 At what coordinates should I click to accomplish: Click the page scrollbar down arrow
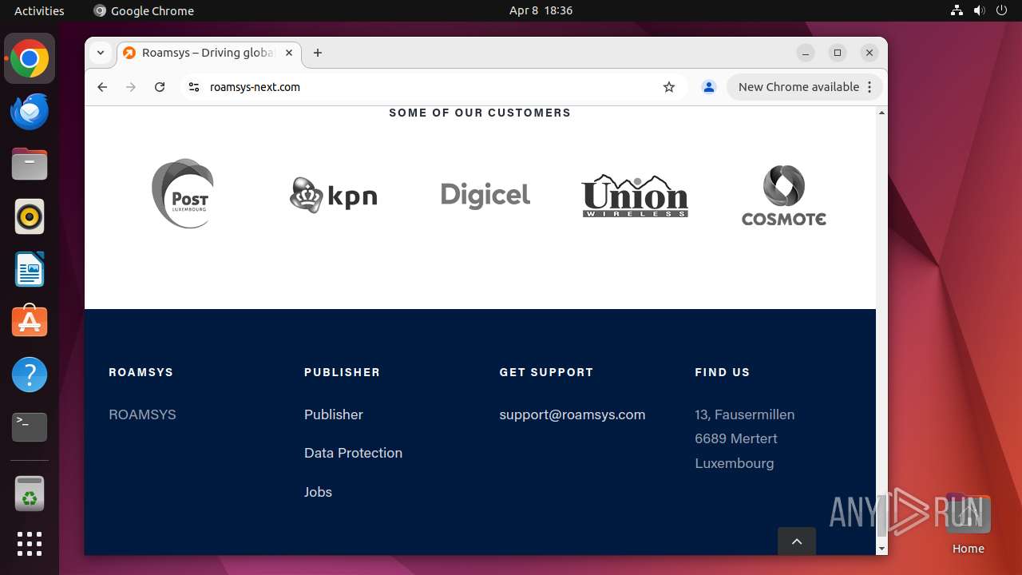pos(881,549)
